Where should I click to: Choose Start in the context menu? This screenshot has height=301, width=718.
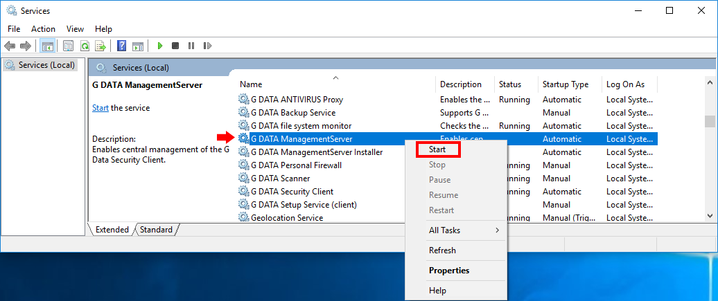438,149
